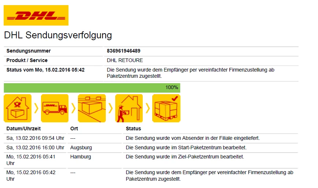Click the DHL RETOURE value

(125, 60)
